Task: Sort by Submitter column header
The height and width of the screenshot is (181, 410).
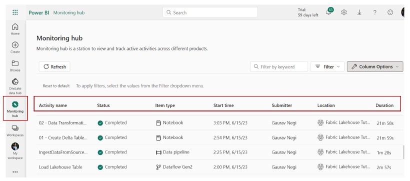Action: tap(281, 105)
